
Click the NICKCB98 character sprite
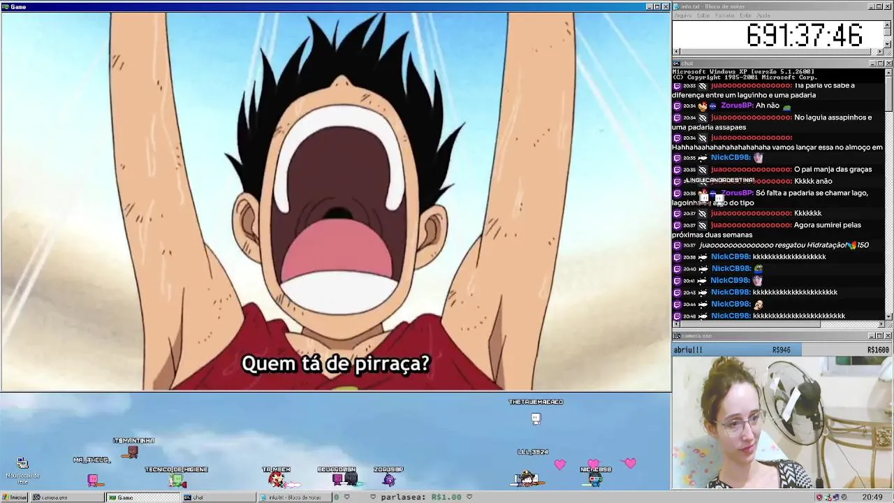click(594, 479)
